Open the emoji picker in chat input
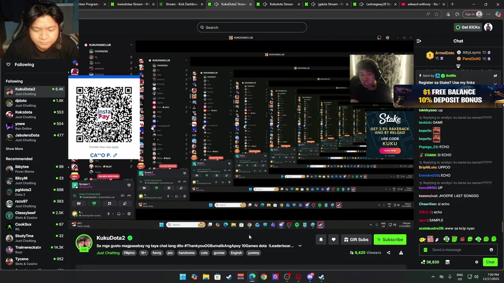The image size is (504, 283). (491, 250)
